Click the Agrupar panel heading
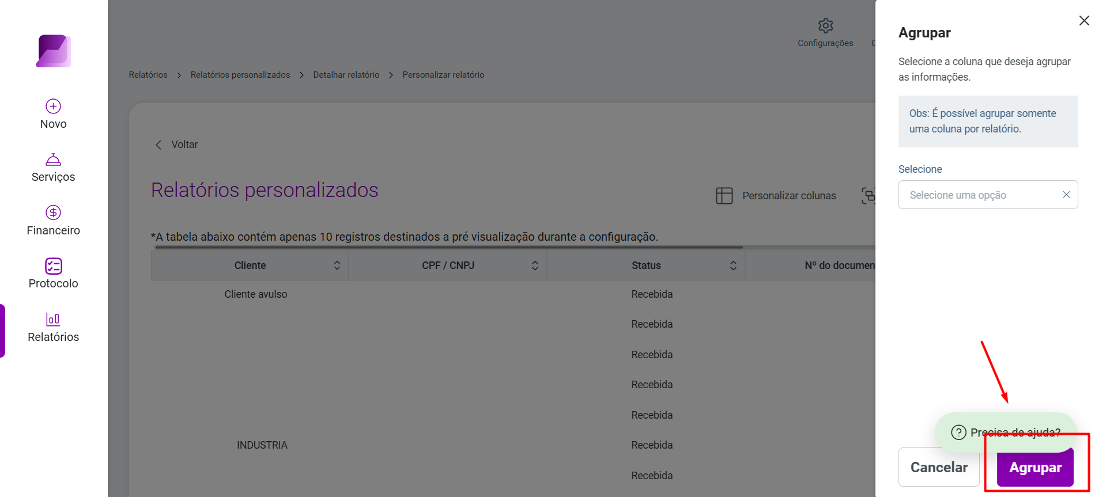This screenshot has width=1099, height=497. (x=924, y=33)
